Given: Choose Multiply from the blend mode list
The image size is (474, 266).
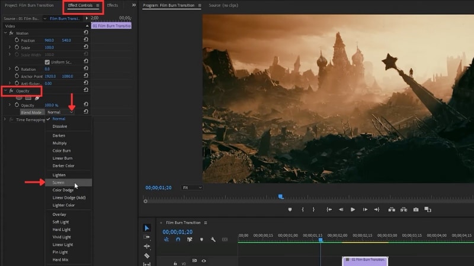Looking at the screenshot, I should 60,143.
